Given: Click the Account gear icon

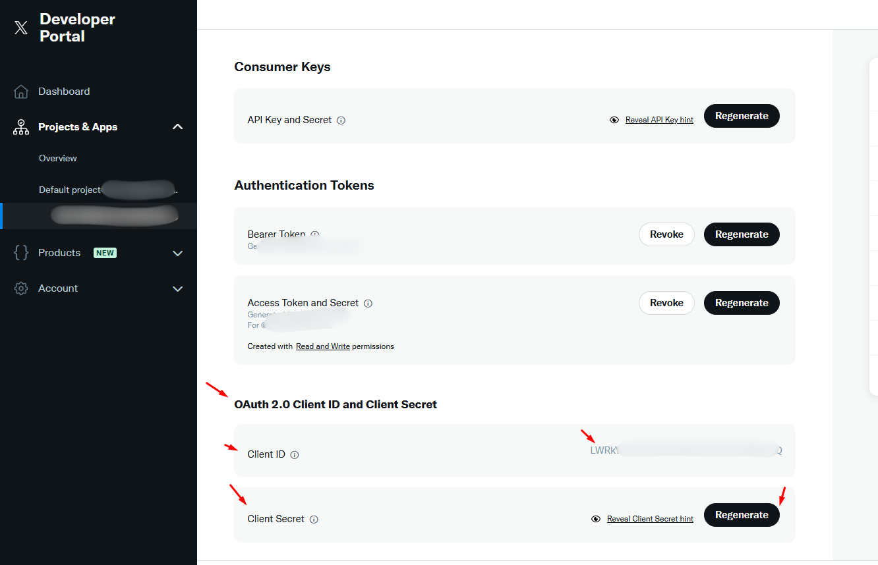Looking at the screenshot, I should (x=21, y=288).
